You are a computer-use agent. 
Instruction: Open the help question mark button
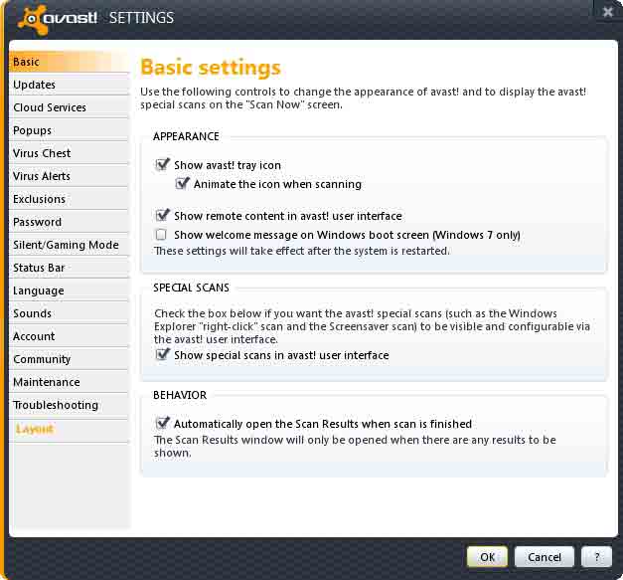point(596,556)
